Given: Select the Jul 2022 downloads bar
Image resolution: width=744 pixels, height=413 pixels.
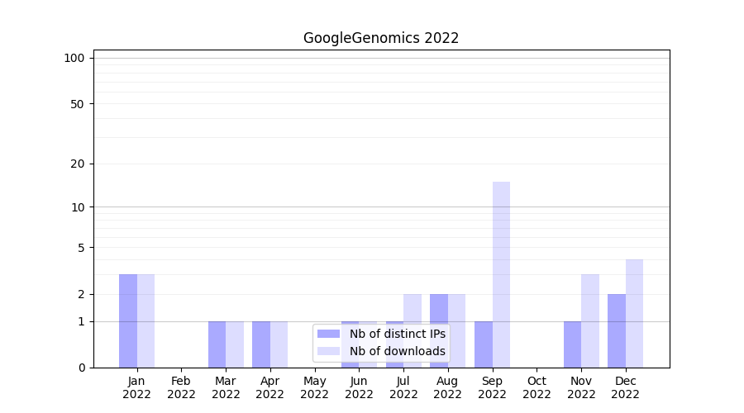Looking at the screenshot, I should [412, 330].
